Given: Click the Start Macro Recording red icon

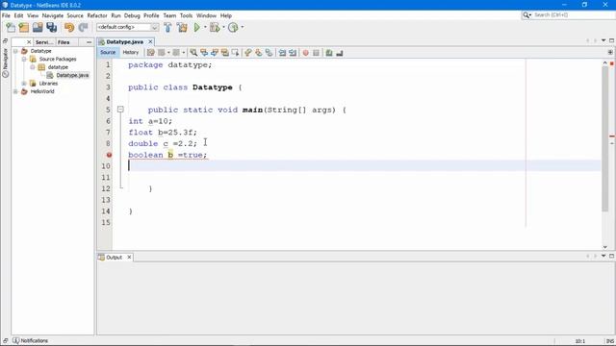Looking at the screenshot, I should tap(306, 53).
